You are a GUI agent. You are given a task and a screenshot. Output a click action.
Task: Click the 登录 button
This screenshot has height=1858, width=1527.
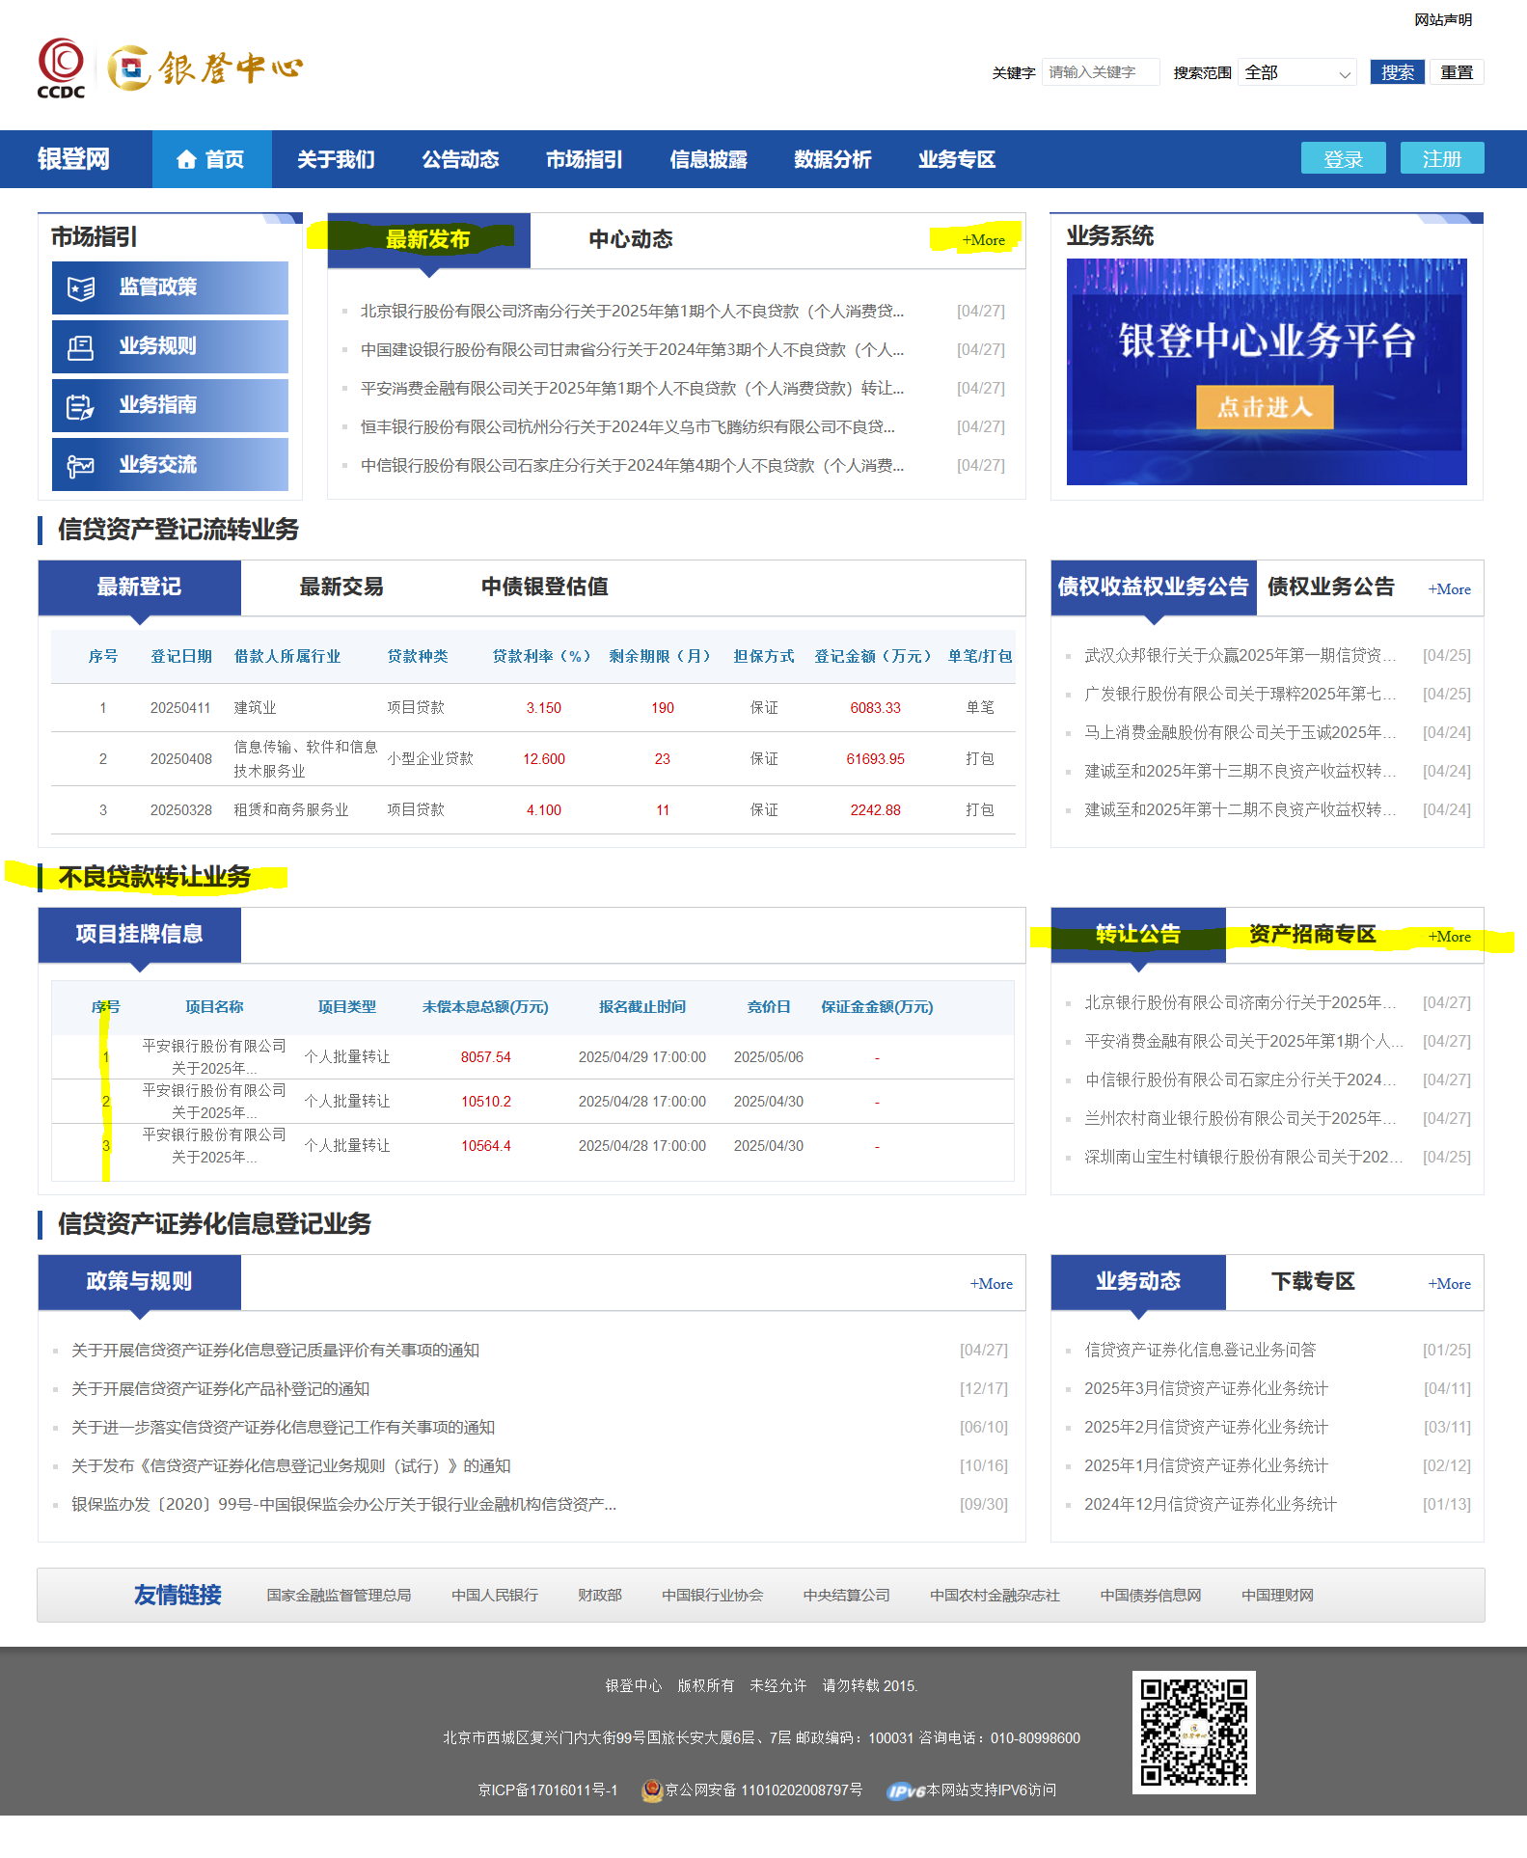click(x=1344, y=158)
